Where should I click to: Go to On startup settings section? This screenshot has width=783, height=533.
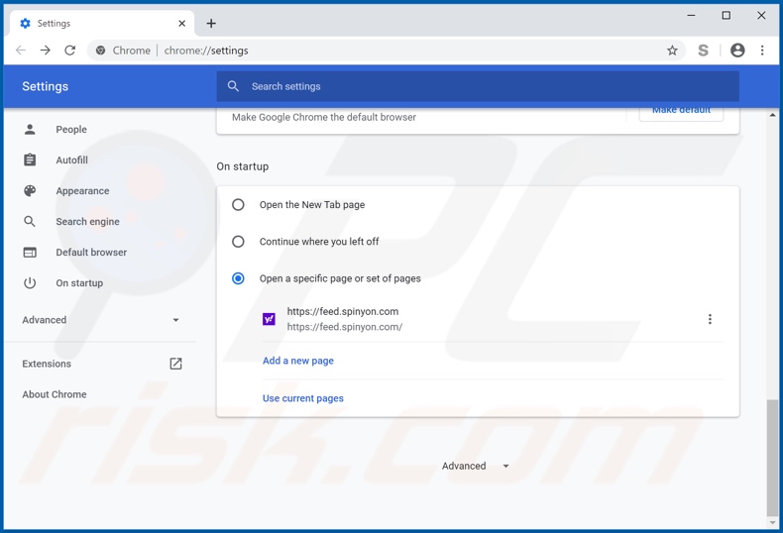[79, 283]
